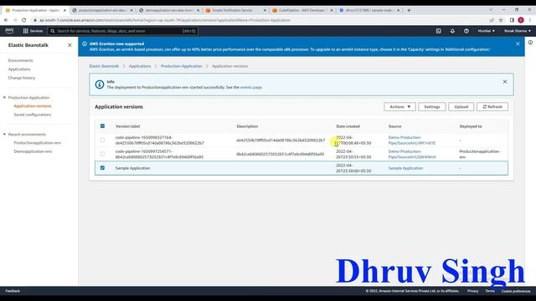Open the AWS console home logo
This screenshot has width=536, height=301.
[x=9, y=31]
